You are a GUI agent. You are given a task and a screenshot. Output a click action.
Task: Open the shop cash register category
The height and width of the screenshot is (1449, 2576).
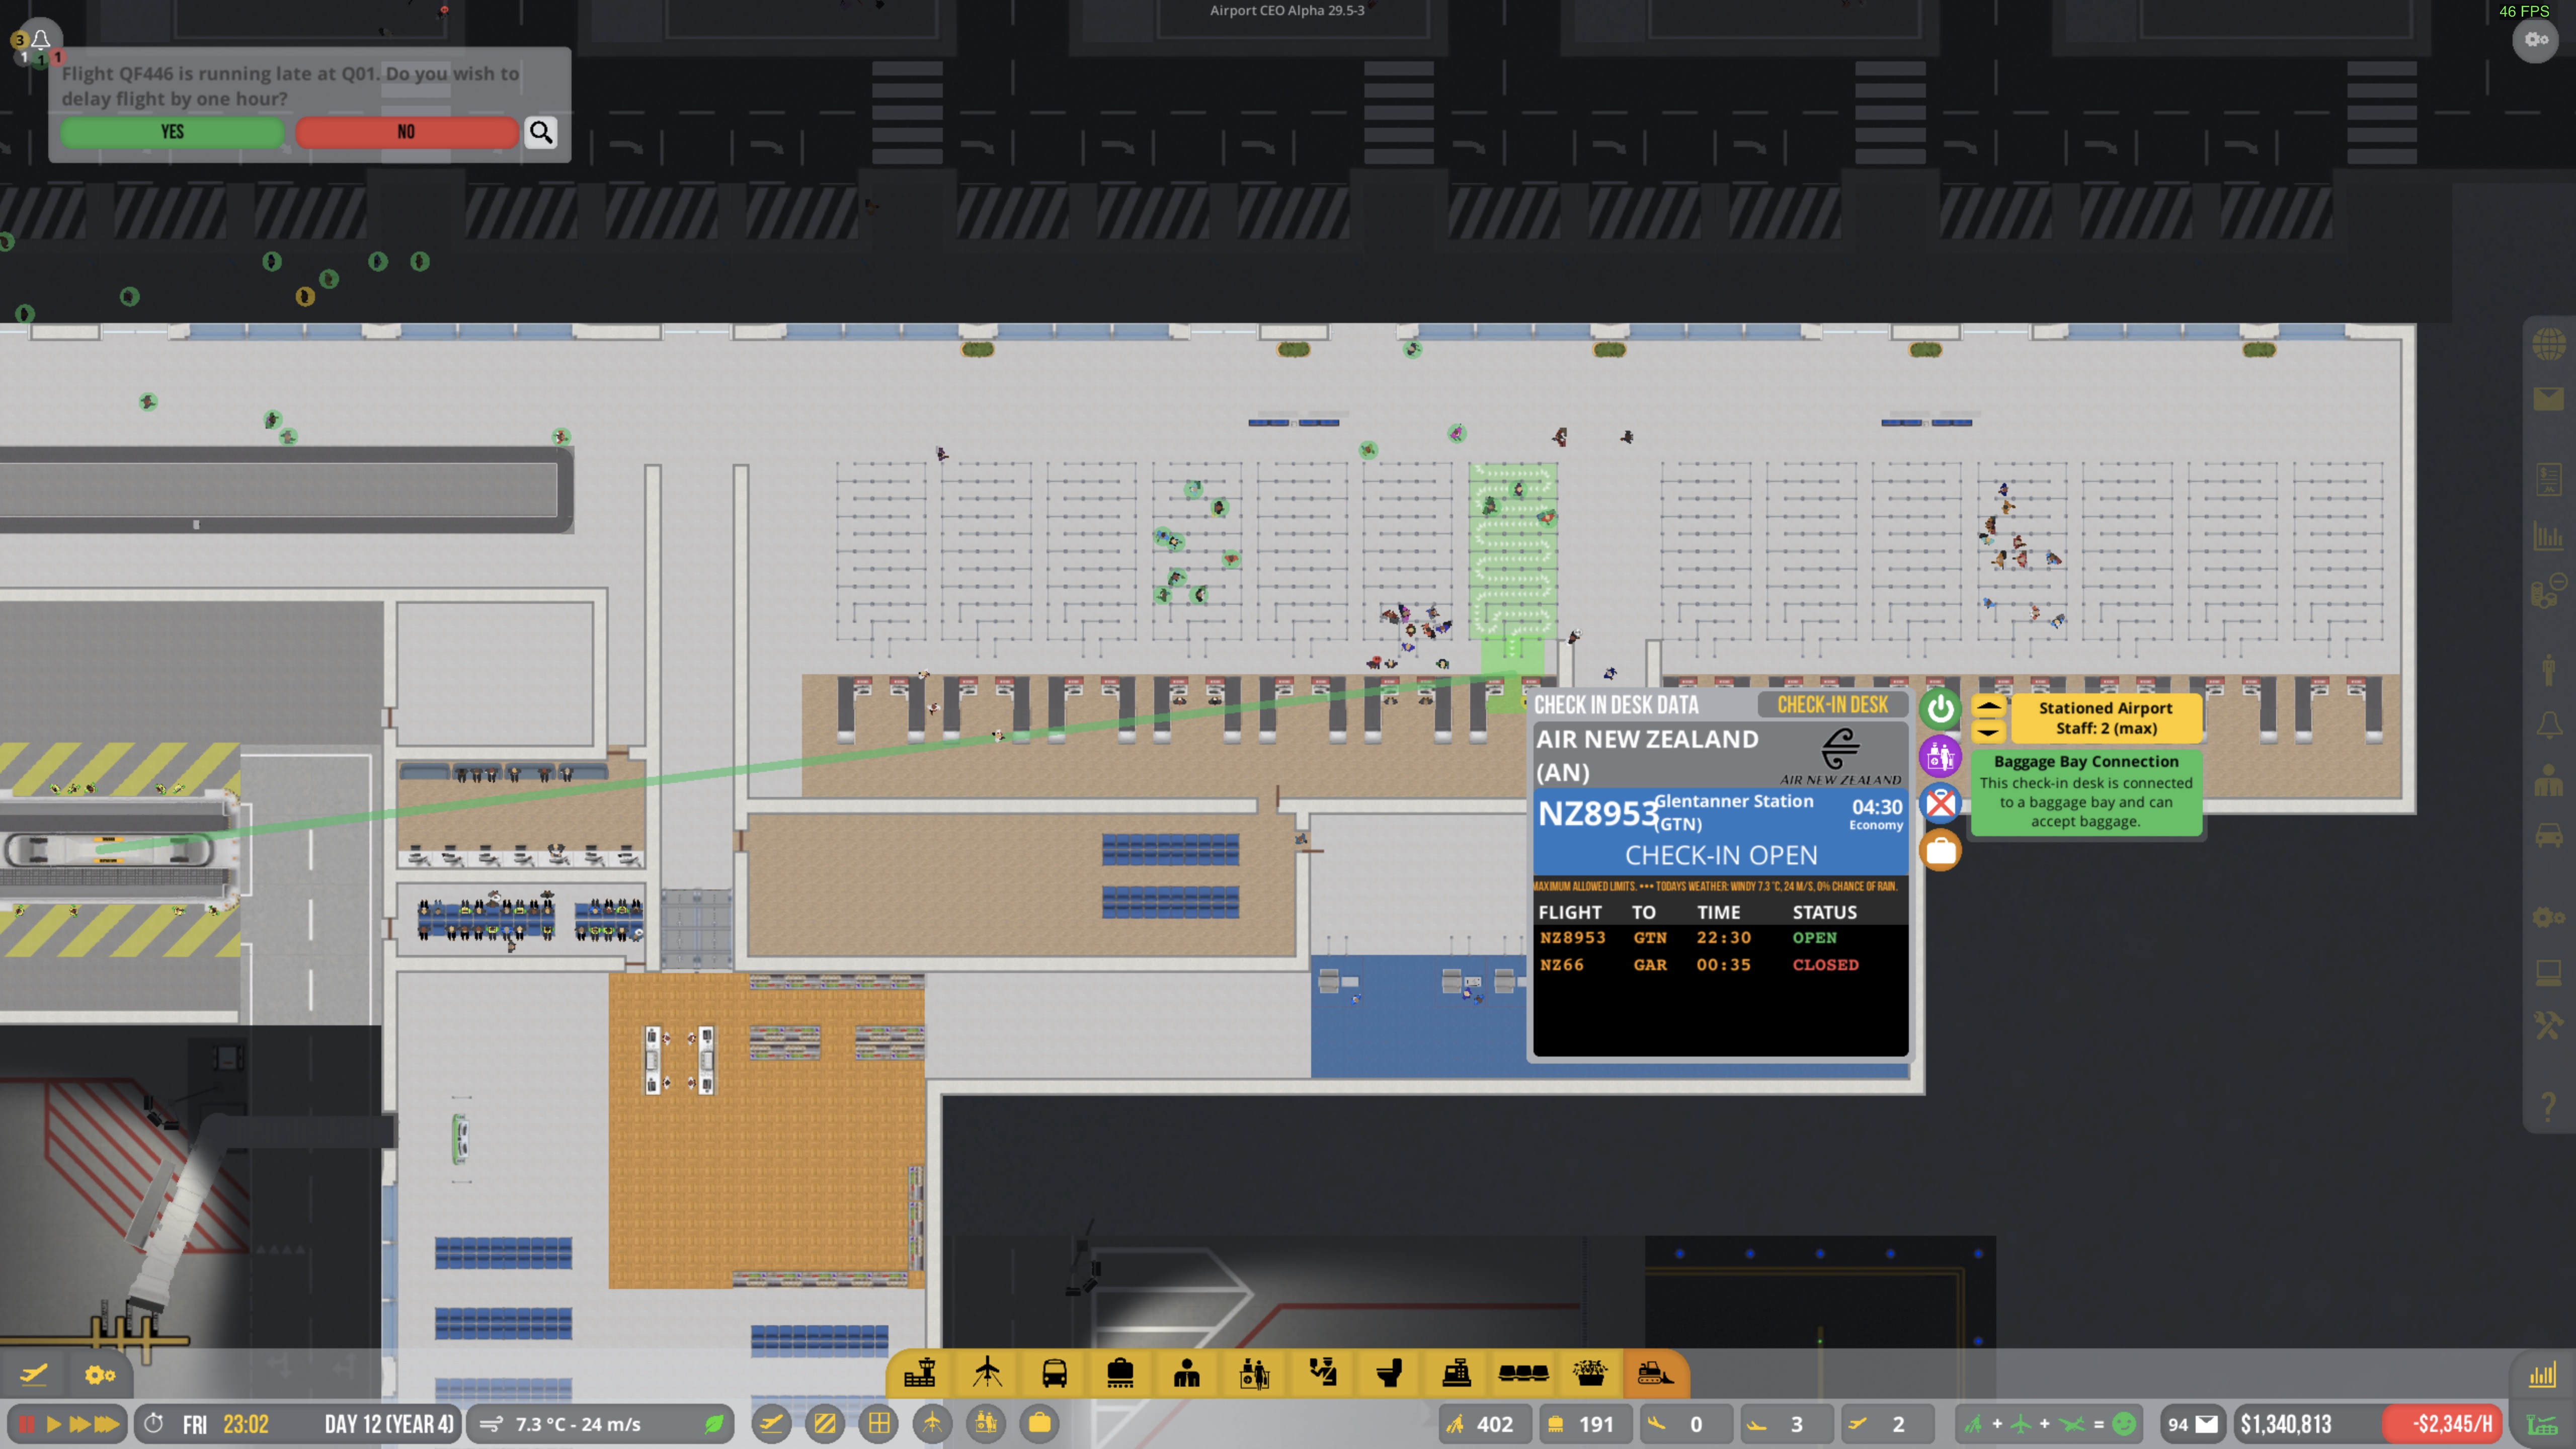click(1456, 1373)
